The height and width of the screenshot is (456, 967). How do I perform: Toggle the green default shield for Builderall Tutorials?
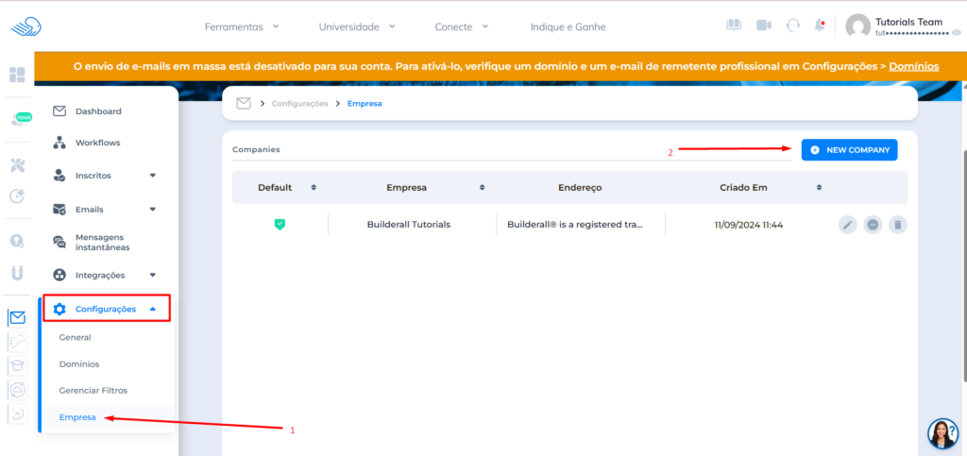[x=280, y=225]
